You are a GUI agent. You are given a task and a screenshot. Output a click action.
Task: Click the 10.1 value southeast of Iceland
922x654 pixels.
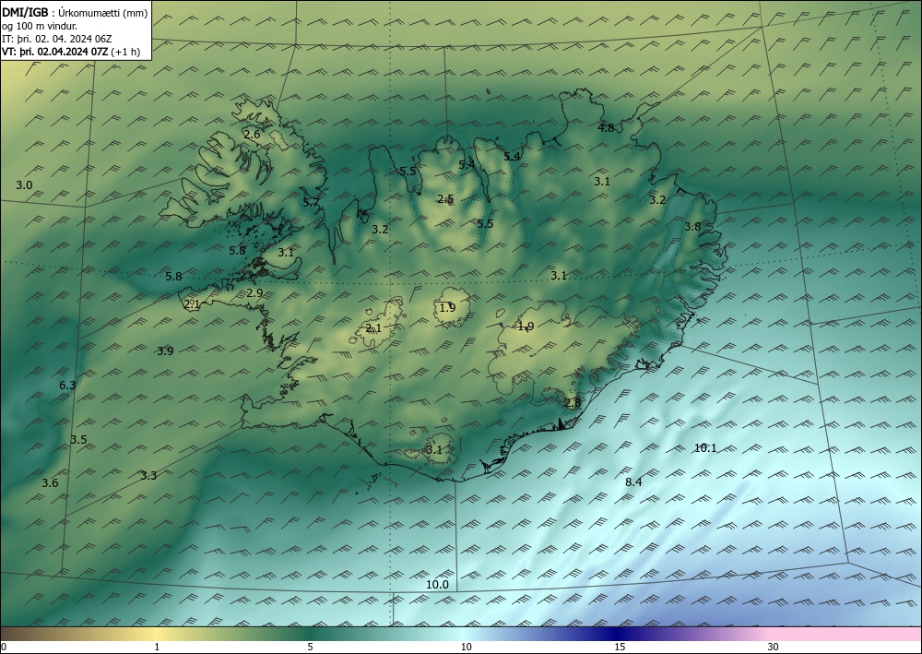(x=705, y=448)
